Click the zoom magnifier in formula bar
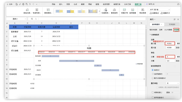Viewport: 182px width, 102px height. (32, 19)
